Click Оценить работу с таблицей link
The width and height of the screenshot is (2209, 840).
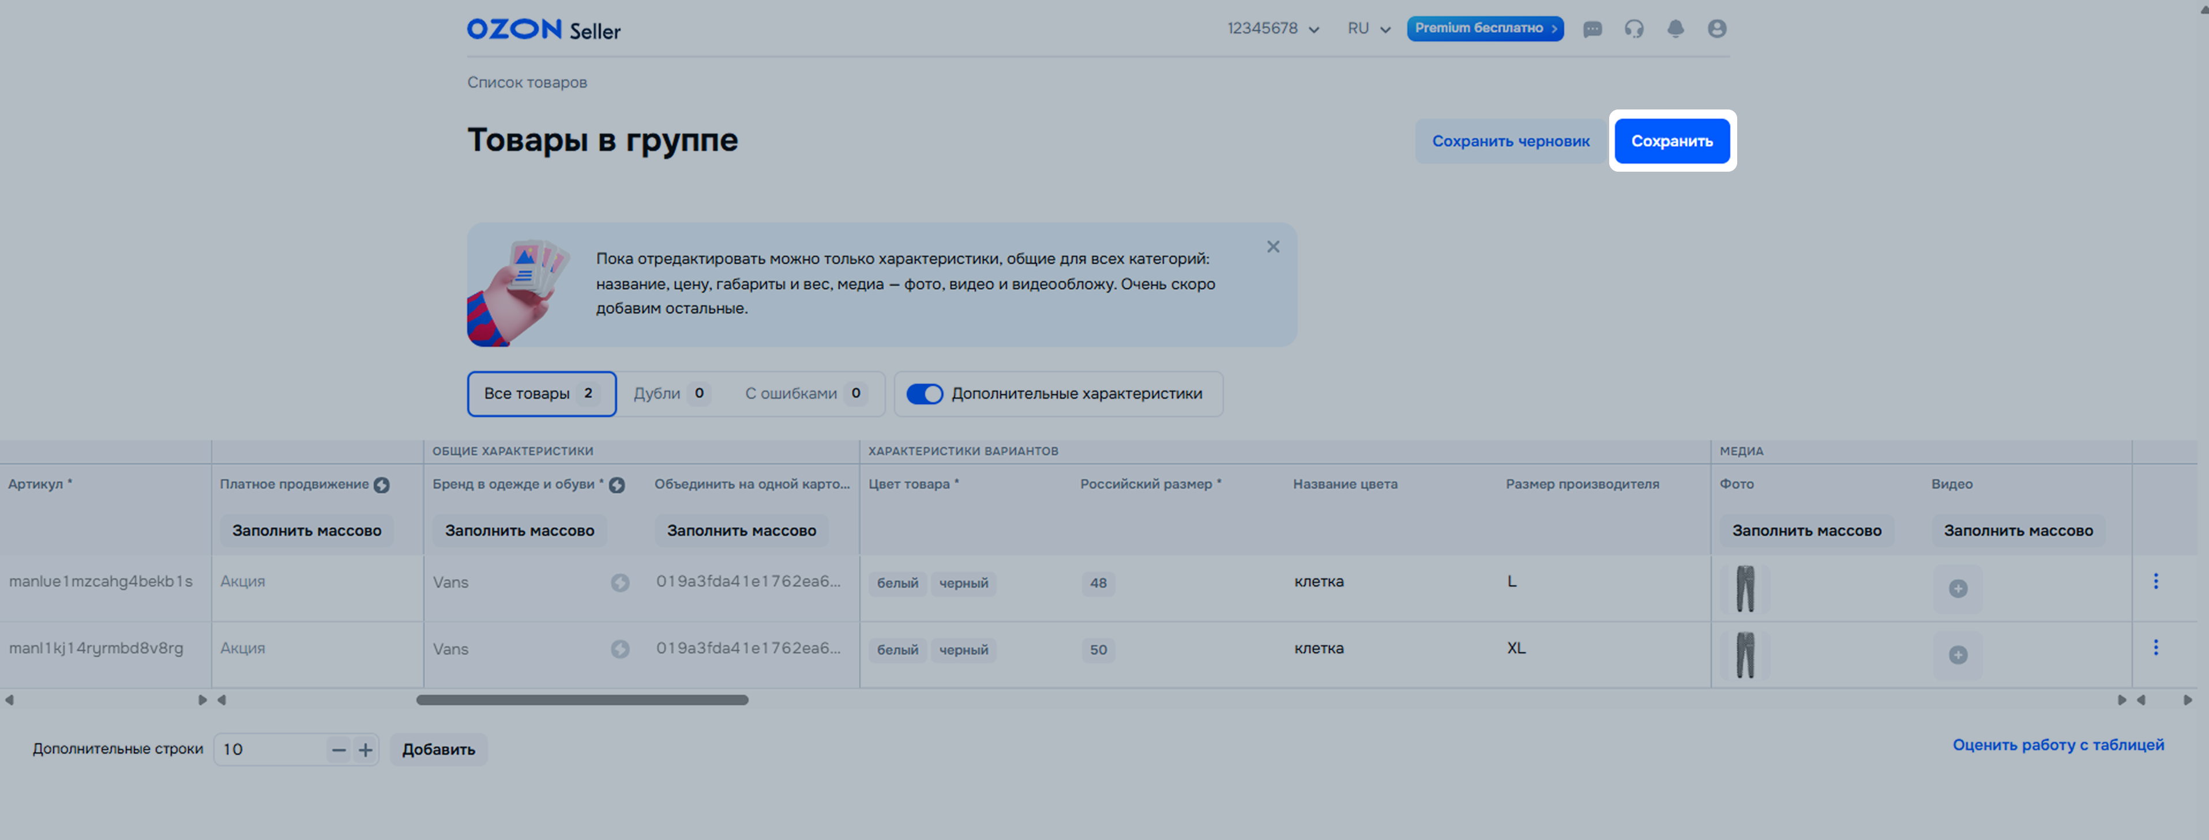(x=2057, y=745)
